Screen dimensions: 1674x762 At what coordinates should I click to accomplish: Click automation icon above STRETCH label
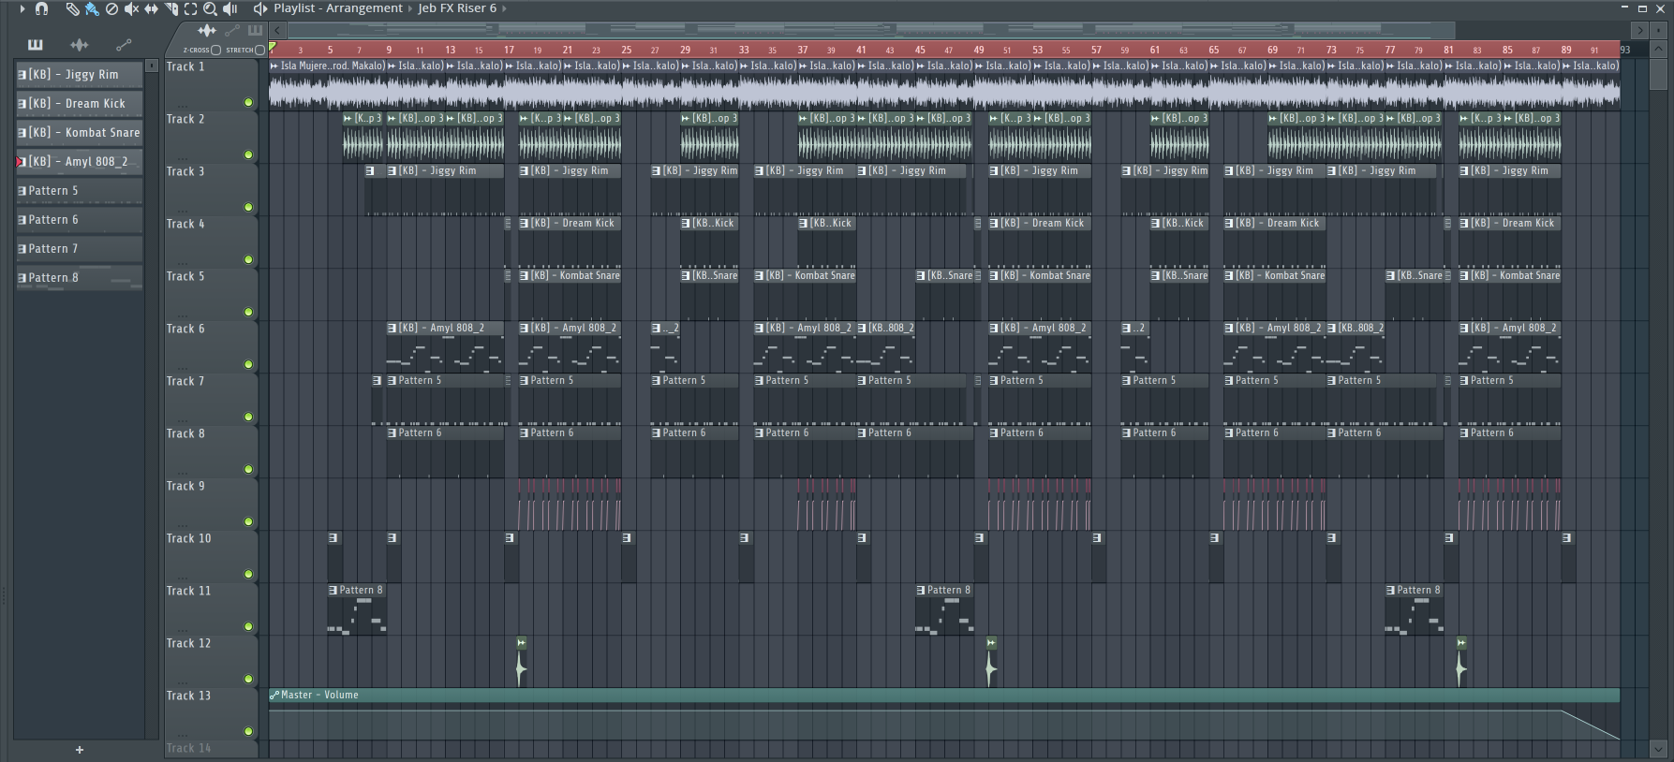tap(232, 31)
